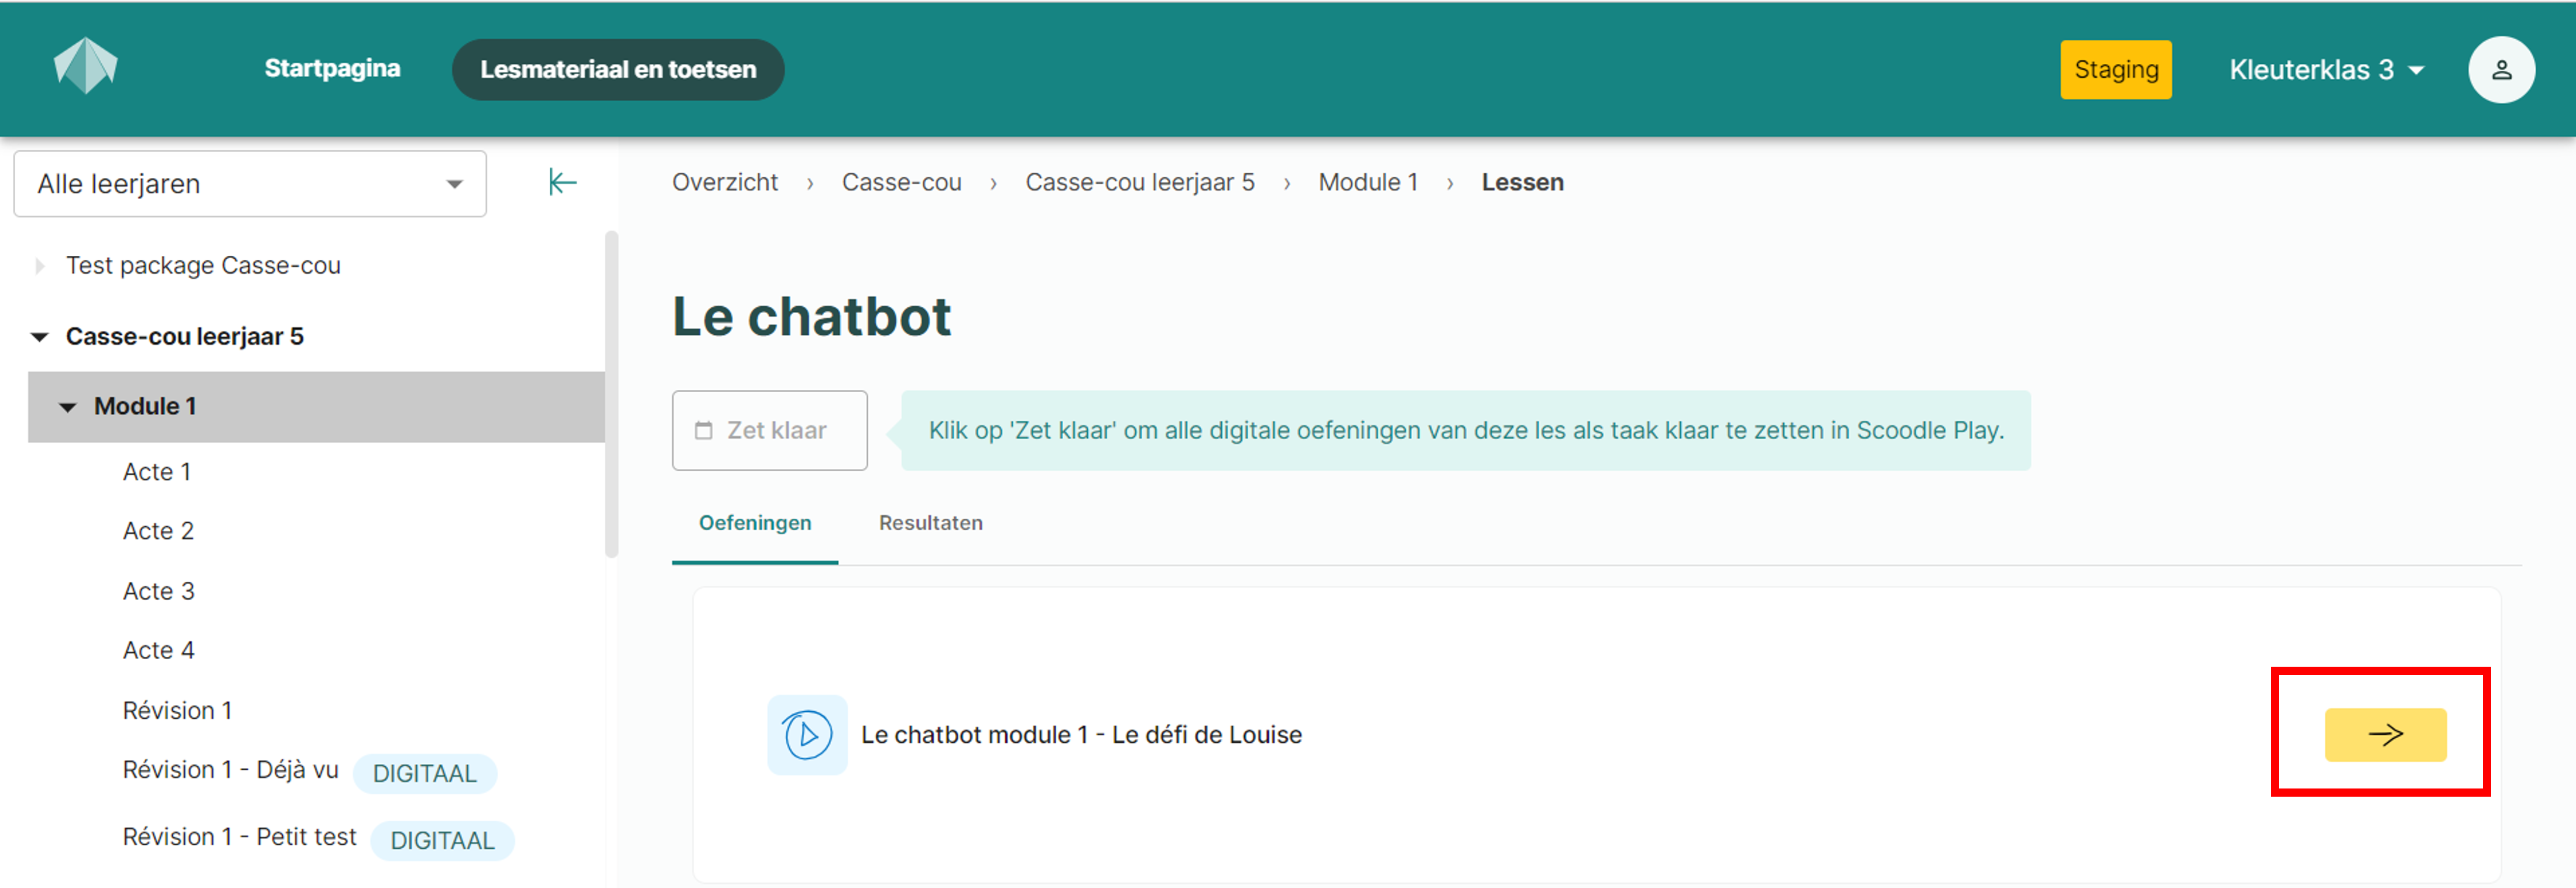Click the Zet klaar button
Image resolution: width=2576 pixels, height=888 pixels.
coord(769,430)
